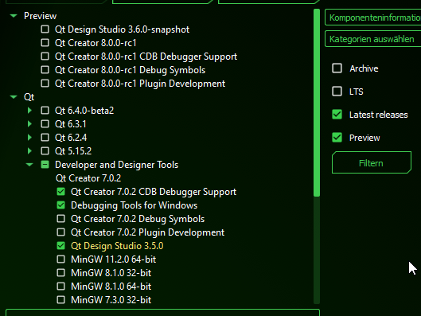Uncheck Qt Creator 7.0.2 CDB Debugger Support
The image size is (421, 316).
pos(61,192)
